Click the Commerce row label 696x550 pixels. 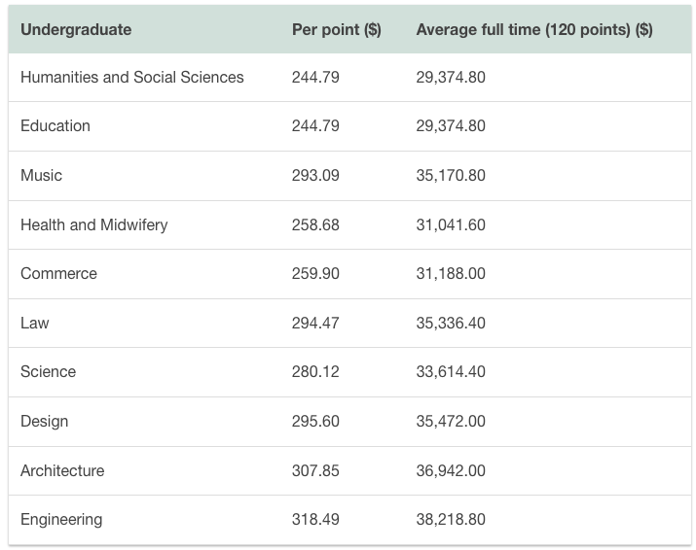point(58,273)
